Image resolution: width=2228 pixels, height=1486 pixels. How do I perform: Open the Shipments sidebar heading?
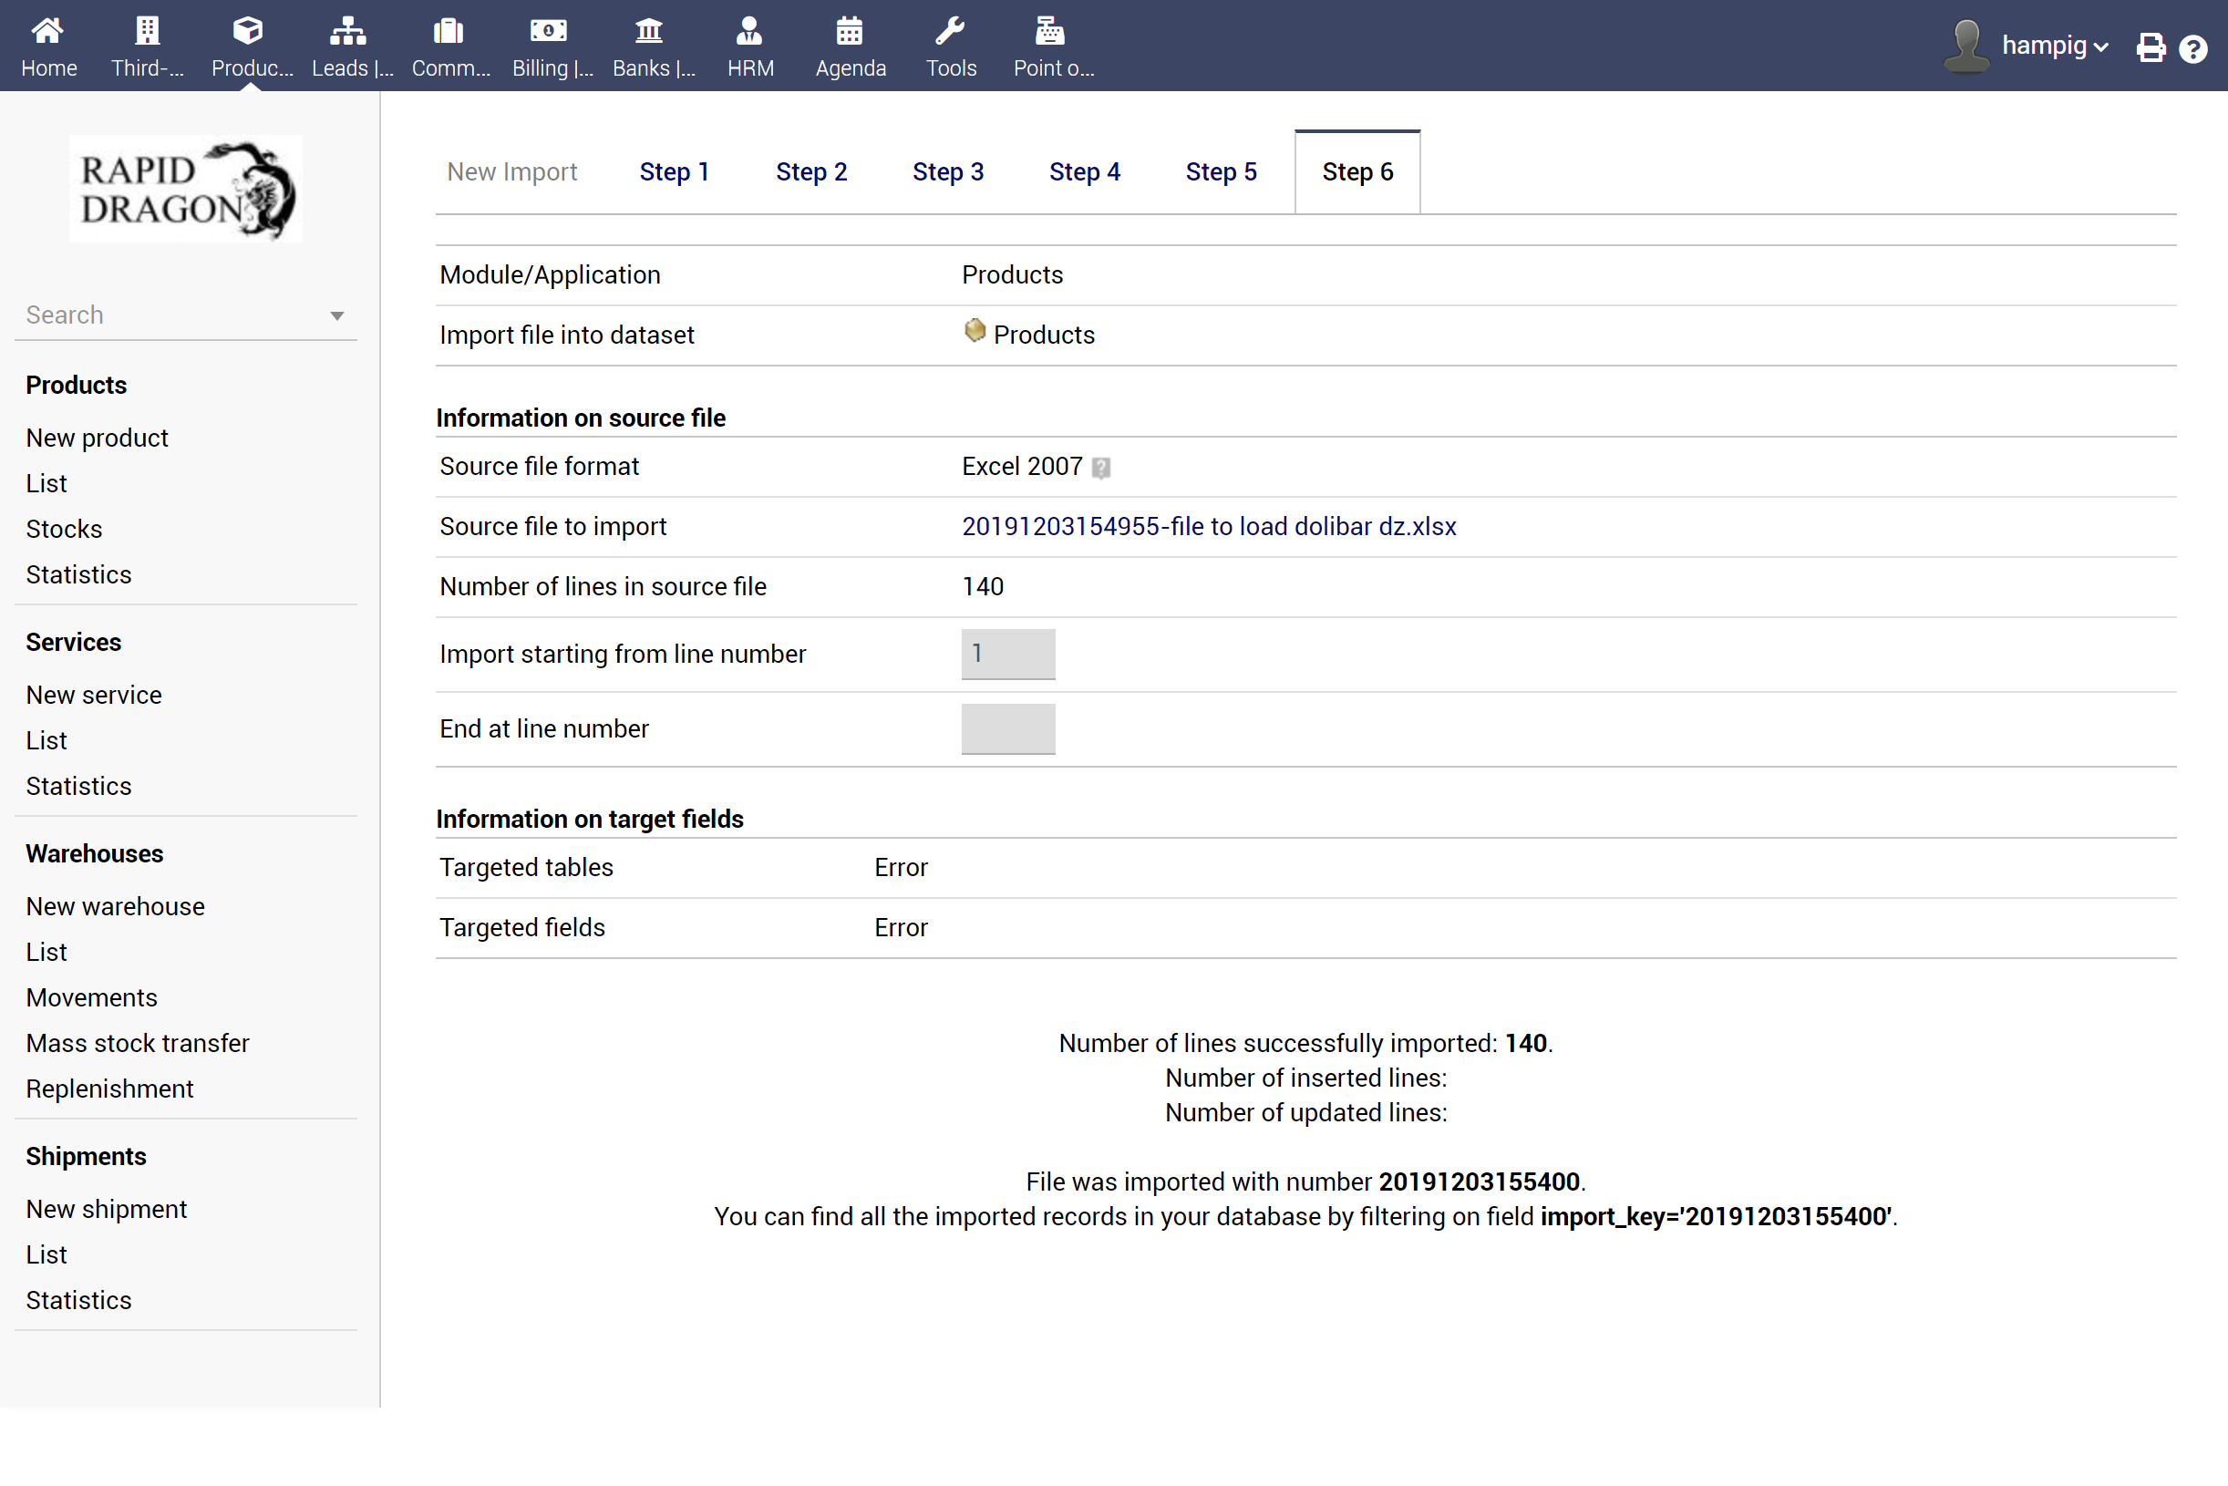pyautogui.click(x=86, y=1155)
